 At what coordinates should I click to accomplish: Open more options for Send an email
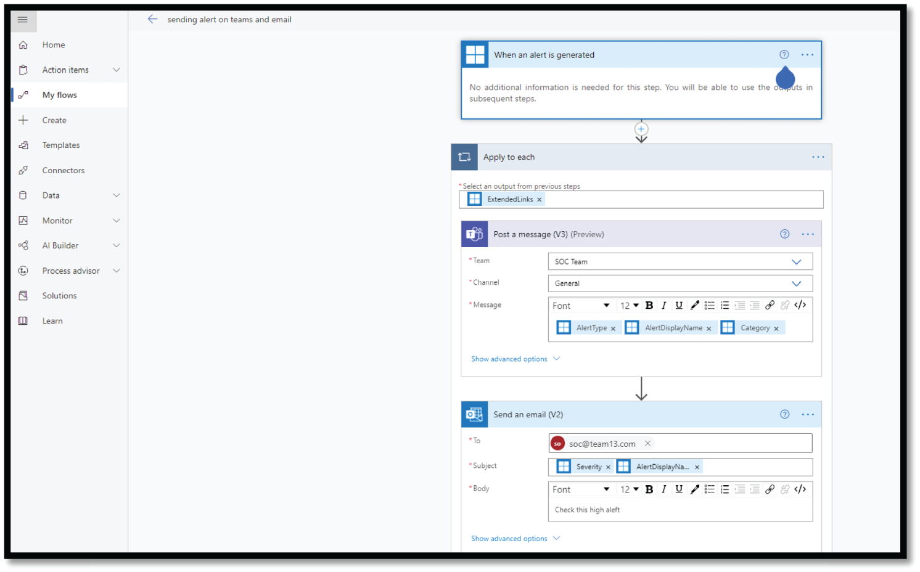click(x=808, y=414)
